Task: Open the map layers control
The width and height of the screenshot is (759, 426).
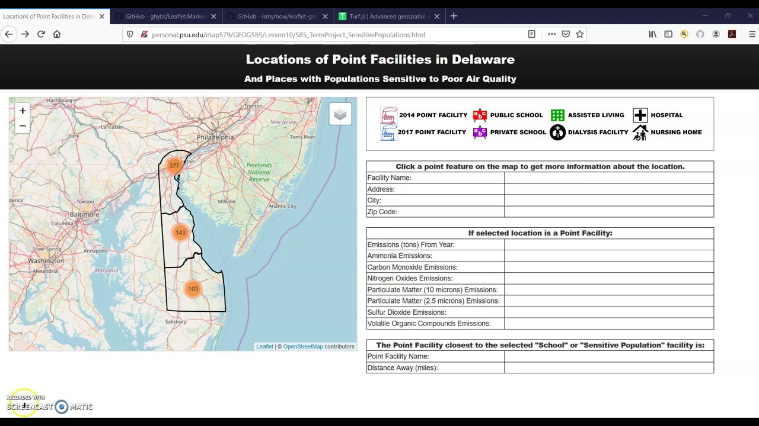Action: pos(340,114)
